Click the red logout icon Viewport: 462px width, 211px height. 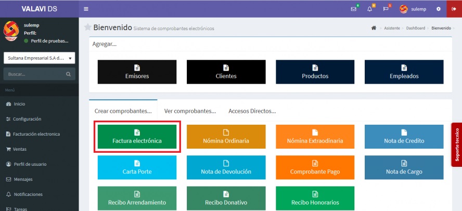point(454,9)
